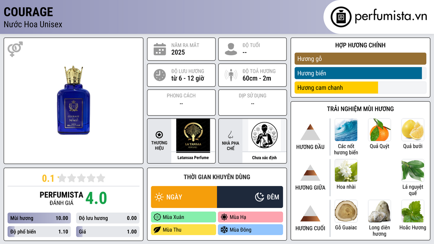Click the Hợp hương chính heading
Screen dimensions: 434x244
tap(360, 45)
